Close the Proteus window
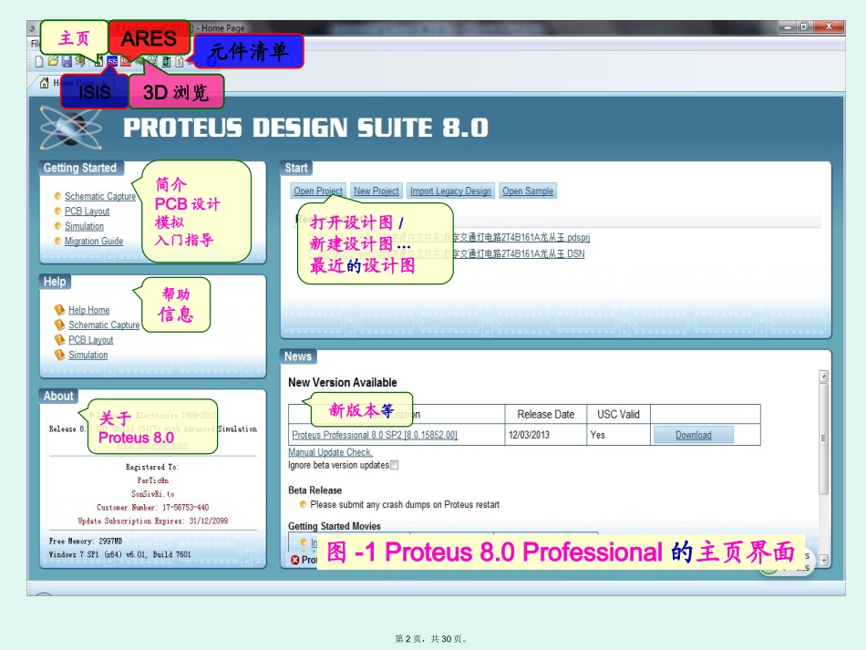 pyautogui.click(x=829, y=26)
